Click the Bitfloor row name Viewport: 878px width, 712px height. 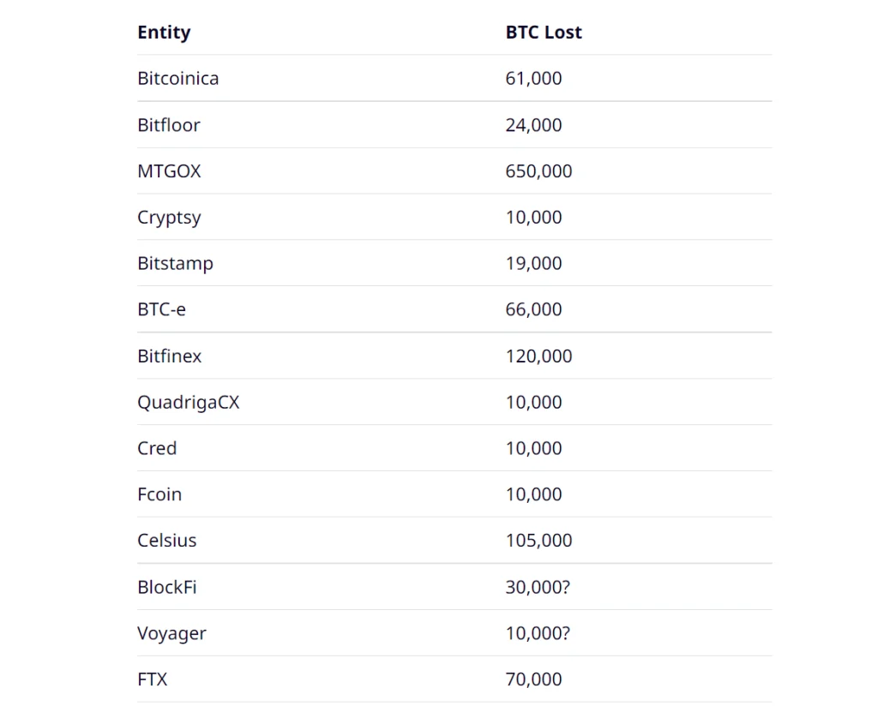[169, 125]
